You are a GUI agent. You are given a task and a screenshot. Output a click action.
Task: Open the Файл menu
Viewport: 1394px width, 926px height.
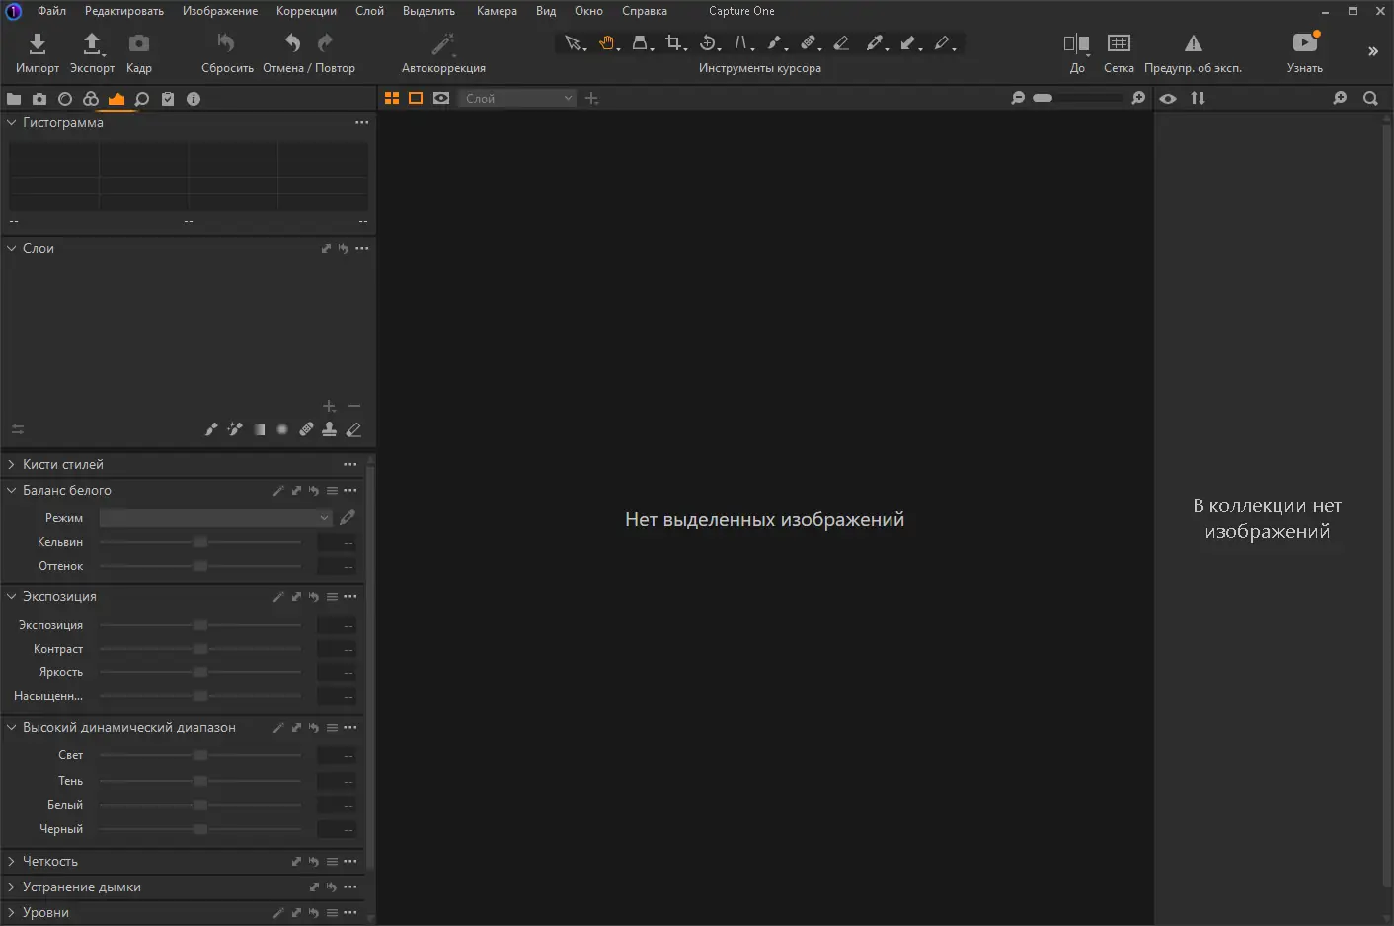(x=51, y=11)
